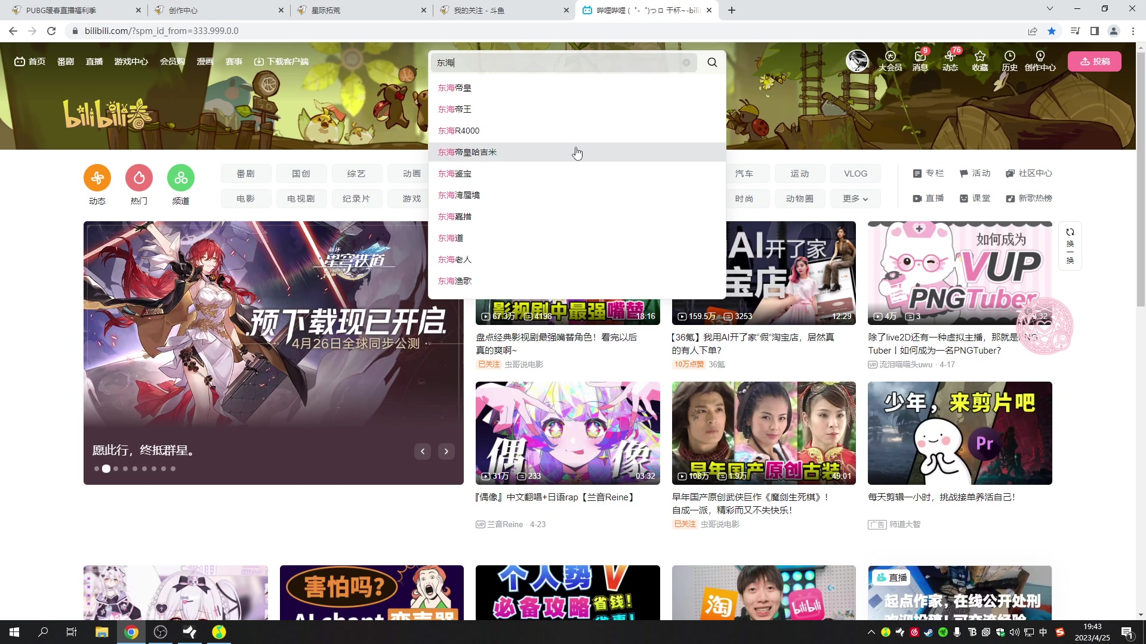The height and width of the screenshot is (644, 1146).
Task: Open the 综艺 category button
Action: coord(357,174)
